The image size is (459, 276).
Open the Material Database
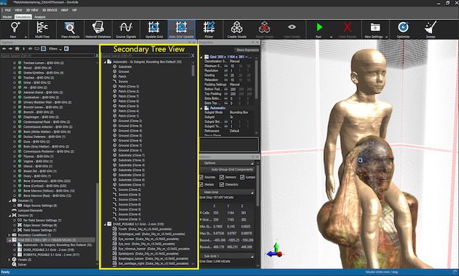click(98, 28)
